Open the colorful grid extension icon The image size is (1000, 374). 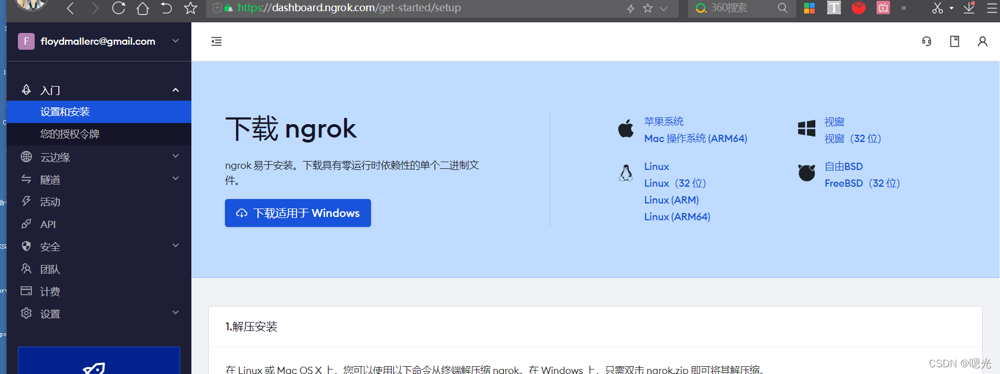click(809, 8)
